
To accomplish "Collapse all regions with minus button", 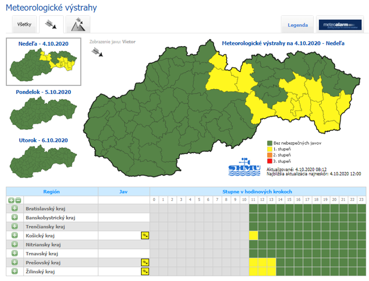I will (x=18, y=200).
